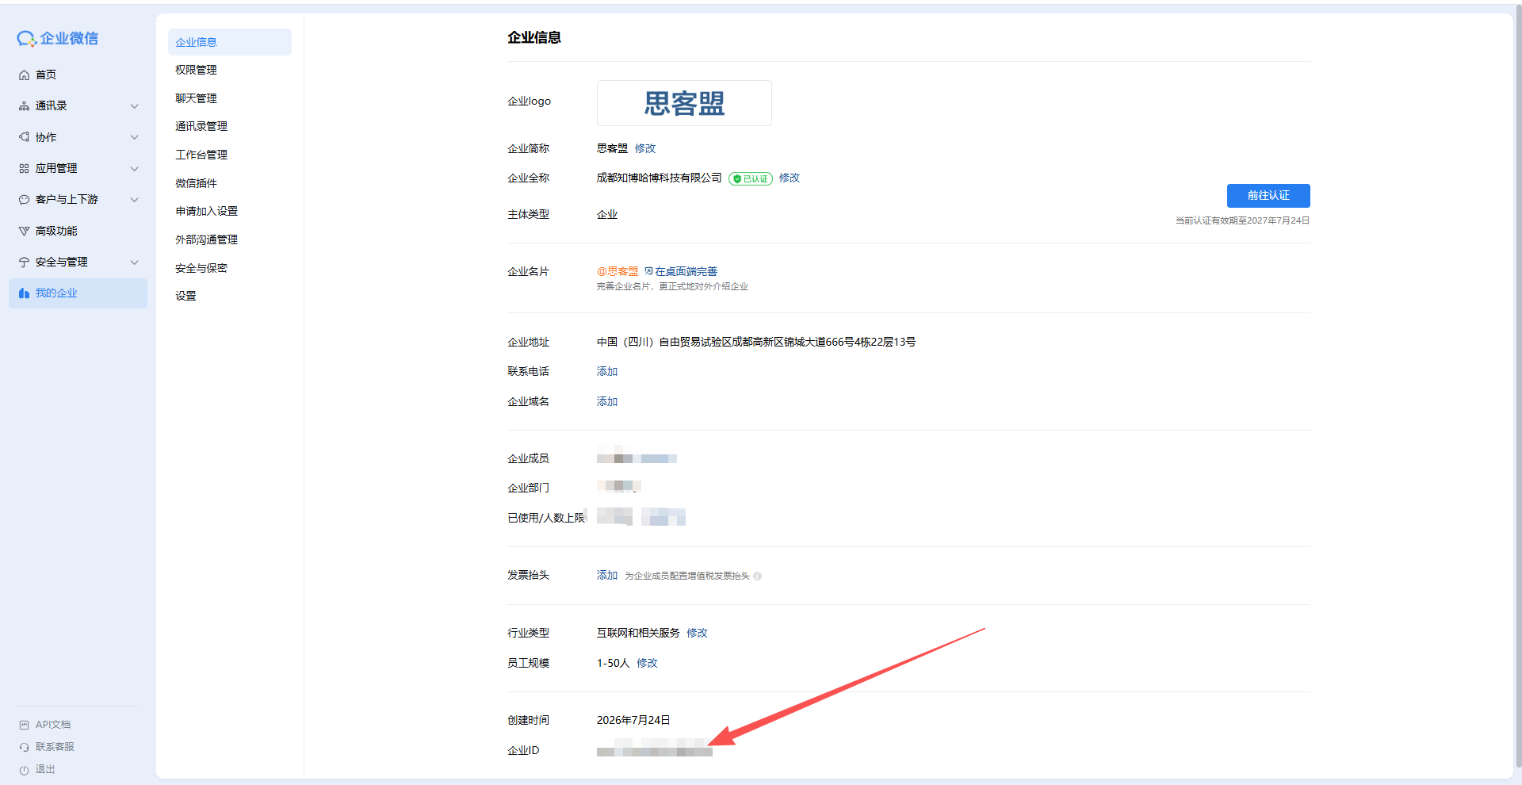
Task: Click the 协作 sidebar icon
Action: pyautogui.click(x=24, y=137)
